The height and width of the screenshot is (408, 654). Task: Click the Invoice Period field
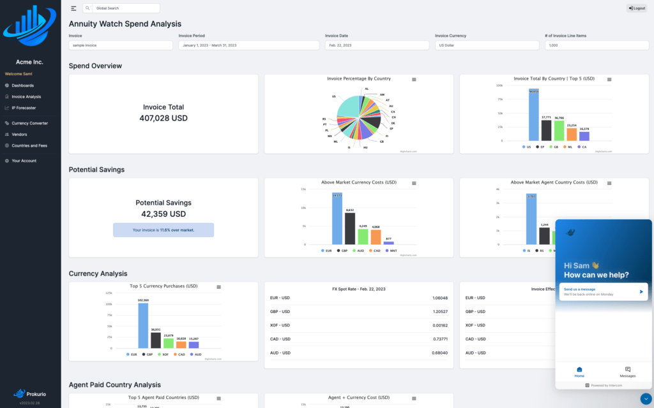coord(248,45)
